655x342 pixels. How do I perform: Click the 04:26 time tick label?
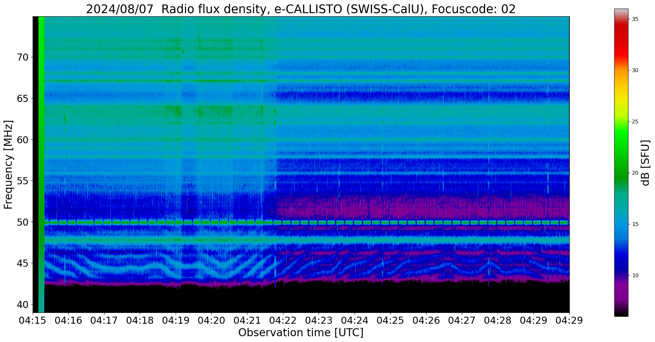point(426,321)
